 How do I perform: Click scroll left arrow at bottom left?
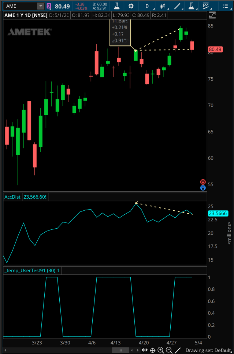click(5, 350)
